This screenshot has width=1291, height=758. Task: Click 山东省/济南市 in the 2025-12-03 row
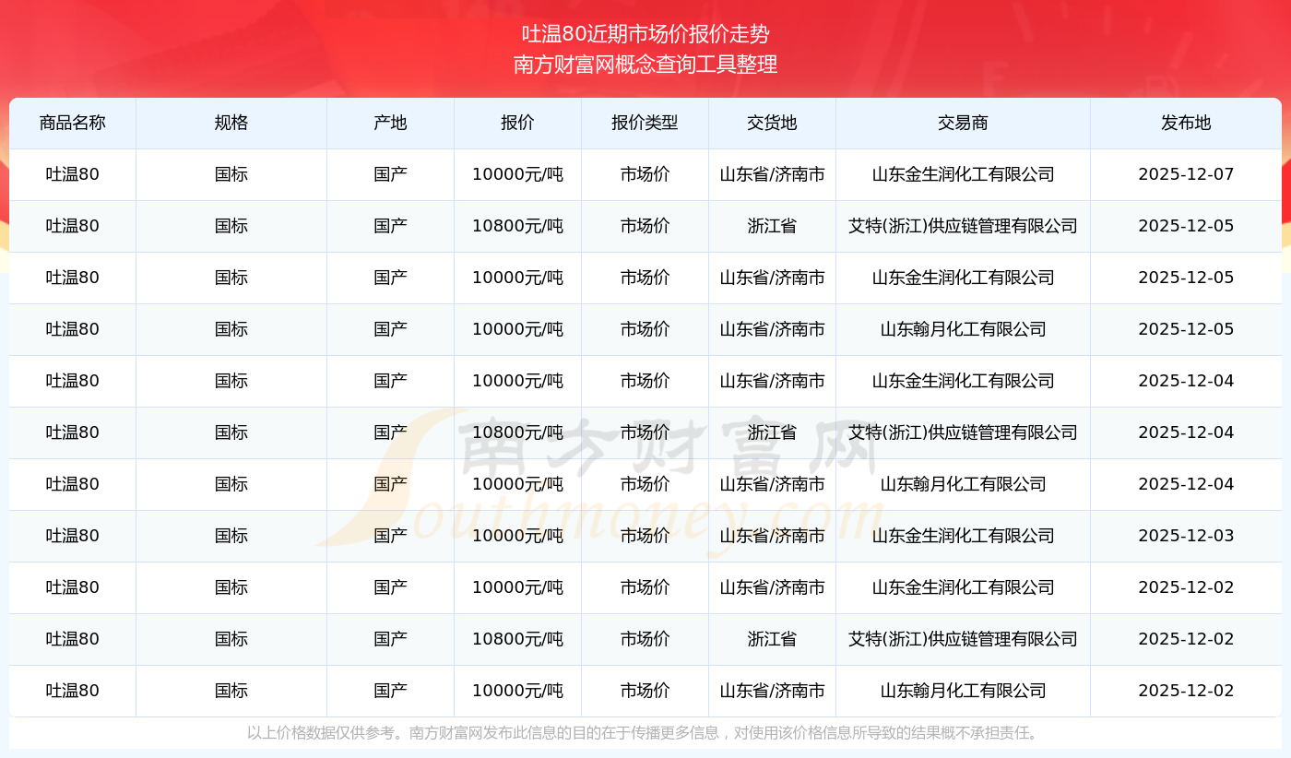[x=772, y=536]
